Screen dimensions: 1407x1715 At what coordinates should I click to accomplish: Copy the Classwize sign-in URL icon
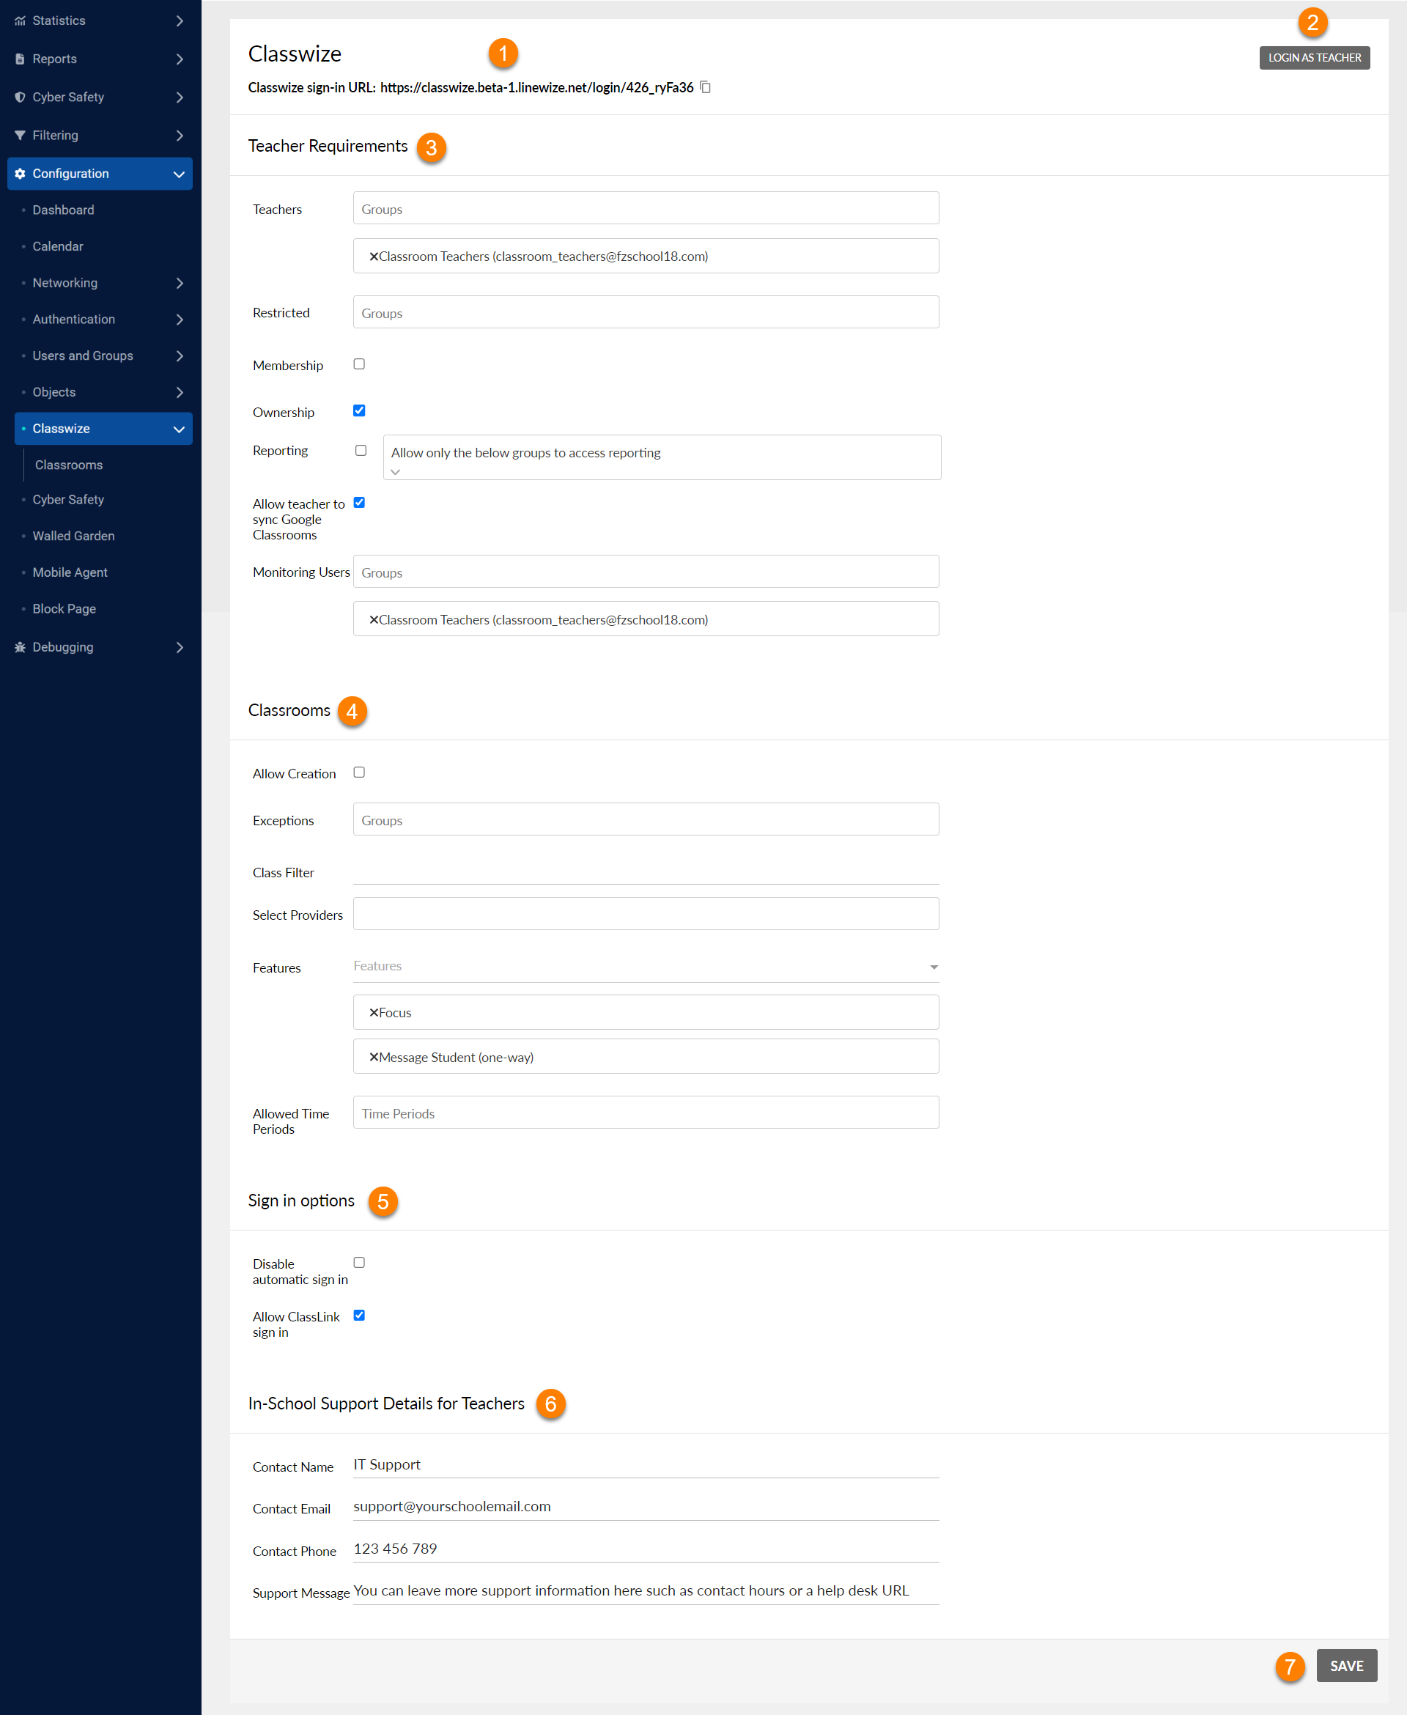pyautogui.click(x=705, y=86)
